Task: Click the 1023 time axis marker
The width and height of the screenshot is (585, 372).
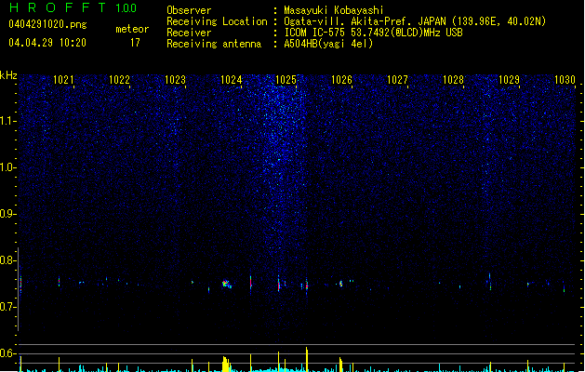Action: [175, 80]
